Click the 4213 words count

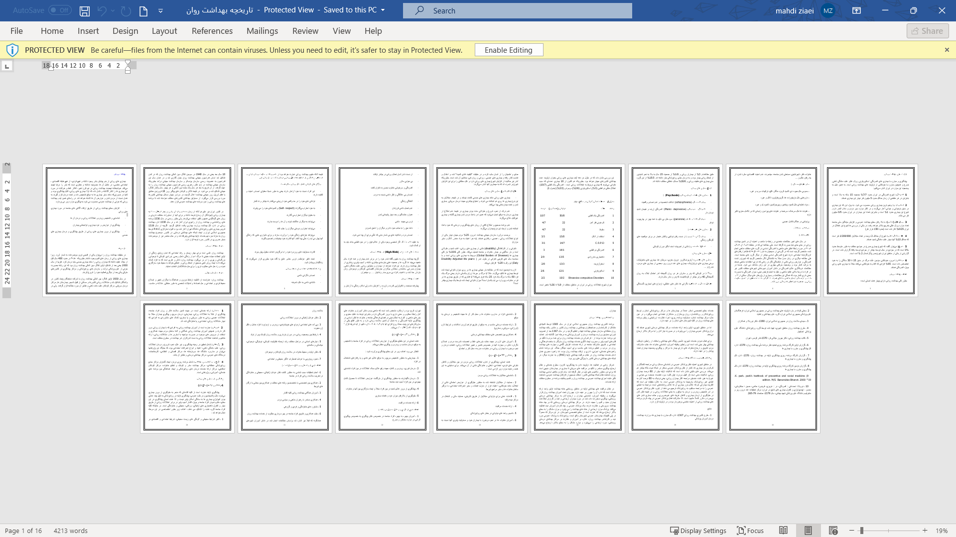(x=71, y=531)
